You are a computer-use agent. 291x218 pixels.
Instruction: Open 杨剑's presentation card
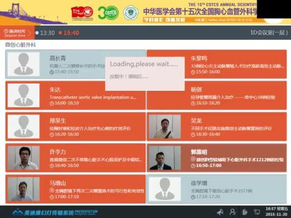(216, 96)
